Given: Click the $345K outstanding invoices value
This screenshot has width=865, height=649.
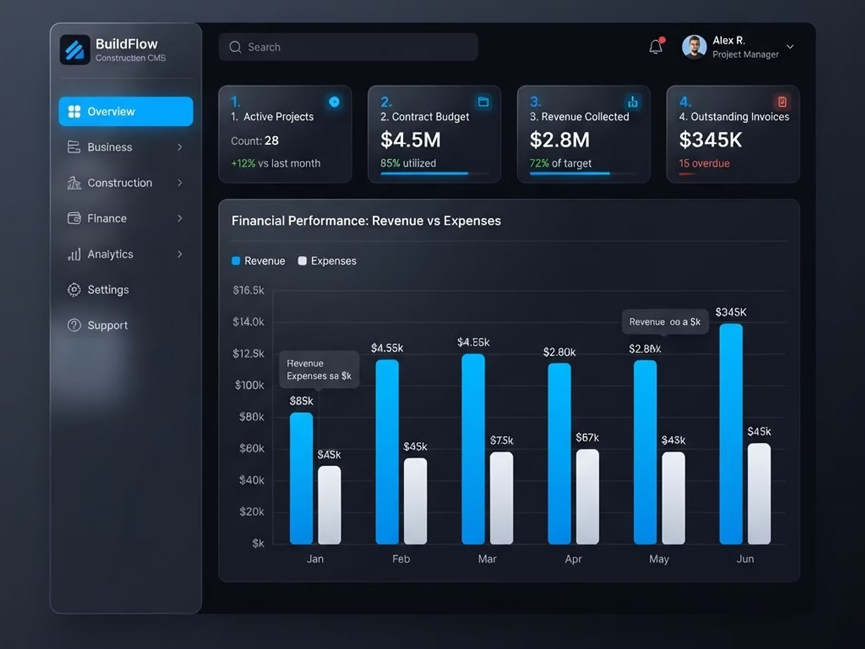Looking at the screenshot, I should pyautogui.click(x=710, y=140).
